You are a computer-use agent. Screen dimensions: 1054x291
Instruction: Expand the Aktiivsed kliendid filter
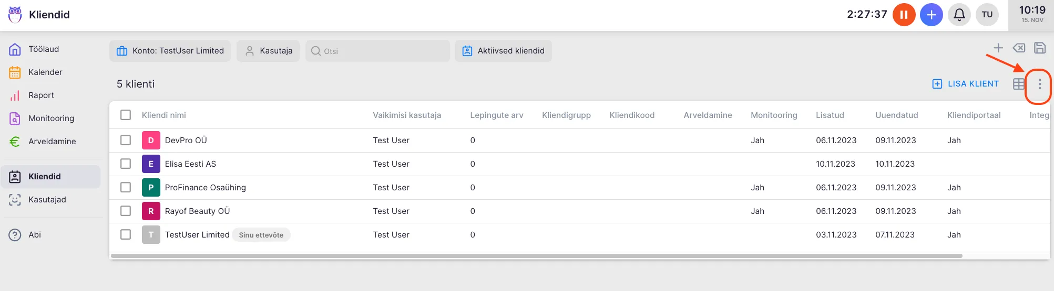(503, 51)
